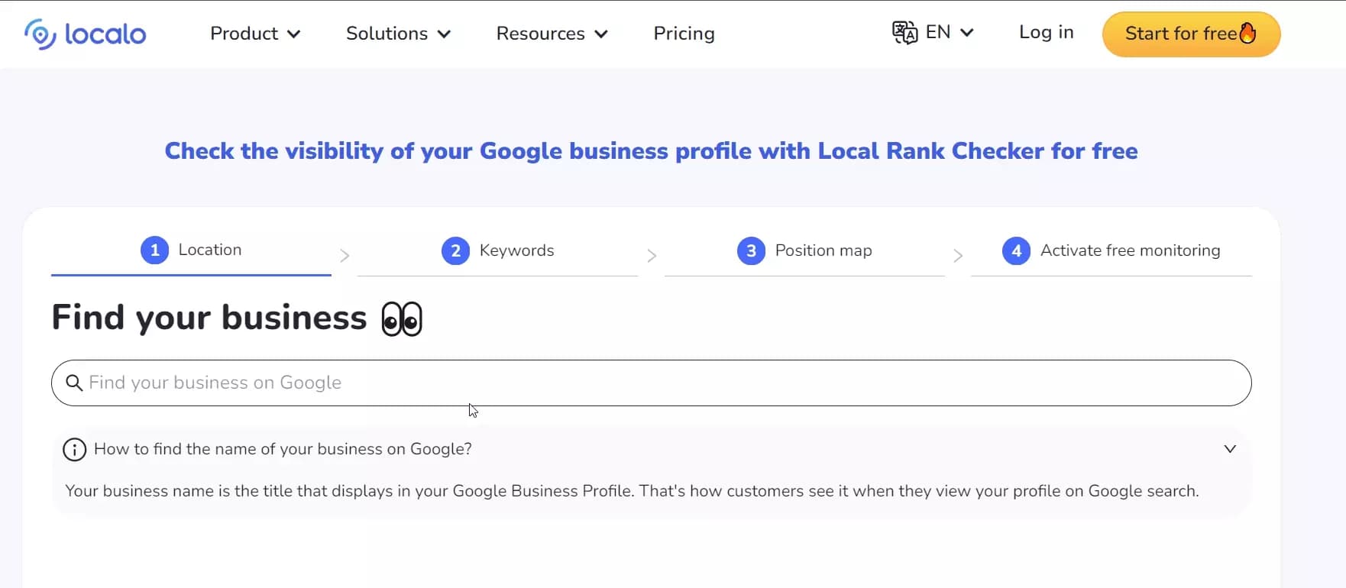Expand the Solutions dropdown menu

pos(398,34)
